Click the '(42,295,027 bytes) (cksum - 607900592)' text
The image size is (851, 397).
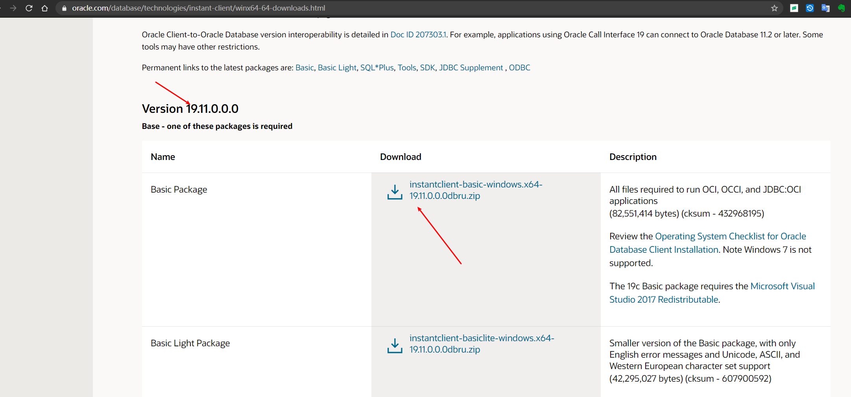(x=690, y=379)
